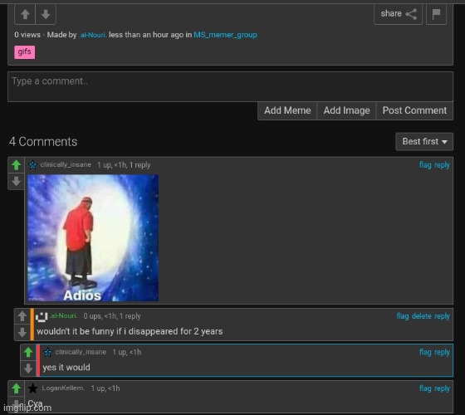This screenshot has height=415, width=465.
Task: Click the Add Image button
Action: point(346,110)
